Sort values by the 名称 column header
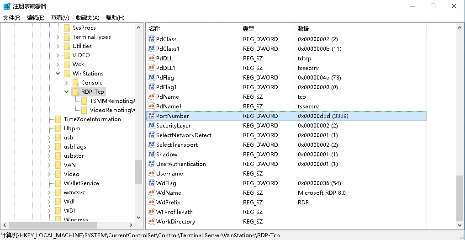The height and width of the screenshot is (240, 465). (193, 29)
